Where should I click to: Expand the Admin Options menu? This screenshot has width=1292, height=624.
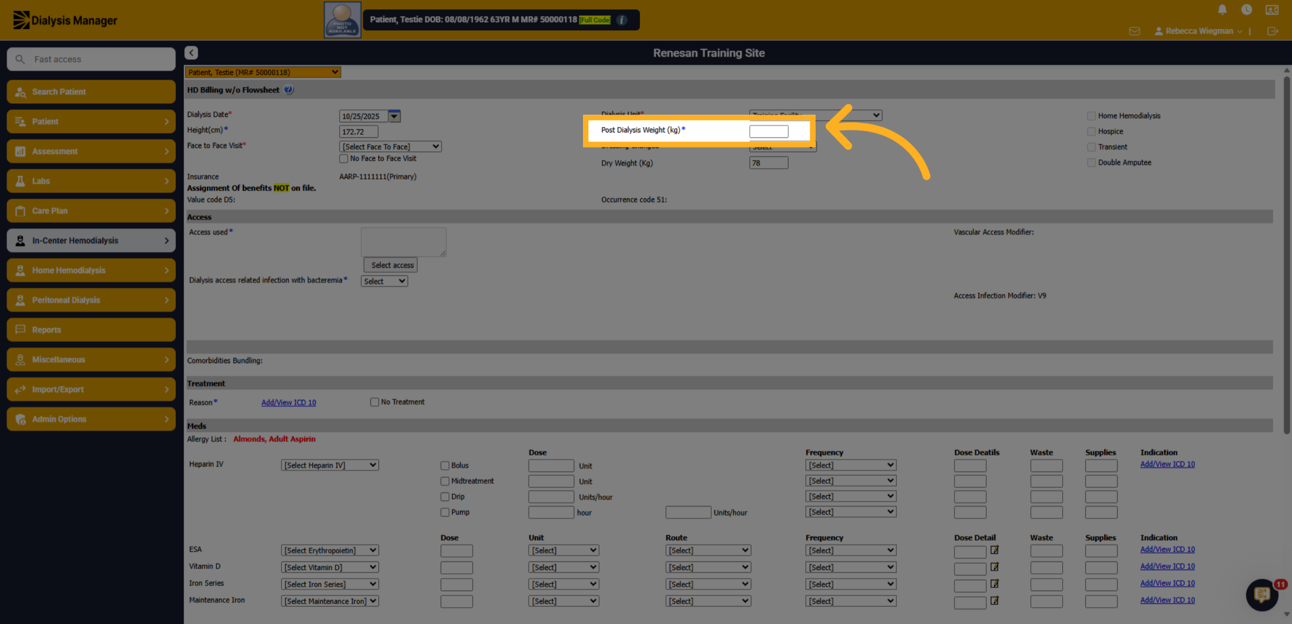click(91, 419)
